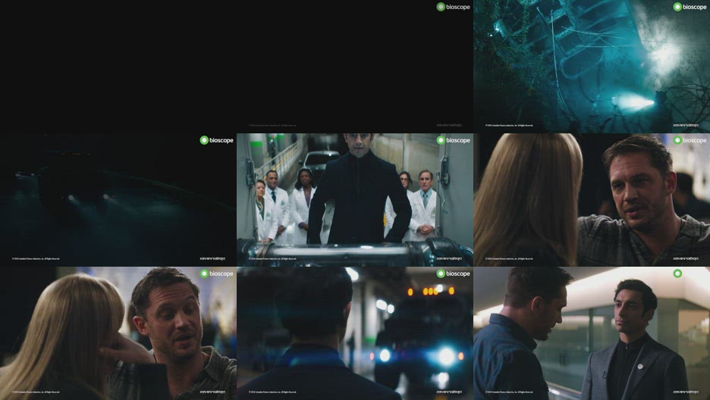The width and height of the screenshot is (710, 400).
Task: Open the thumbnail showing the back of a man's head facing a truck
Action: (x=355, y=333)
